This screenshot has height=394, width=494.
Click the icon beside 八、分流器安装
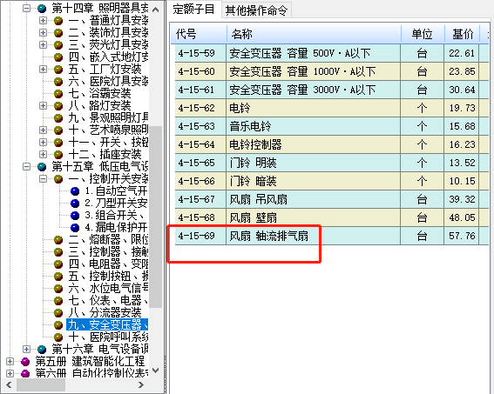point(58,313)
